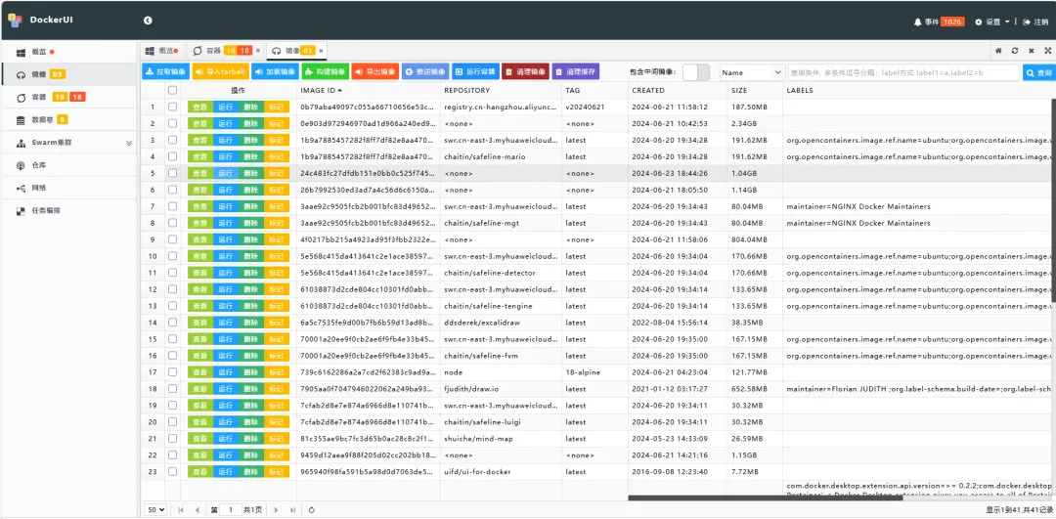Click the close-tabs X icon at tab bar right
This screenshot has width=1056, height=519.
1032,51
